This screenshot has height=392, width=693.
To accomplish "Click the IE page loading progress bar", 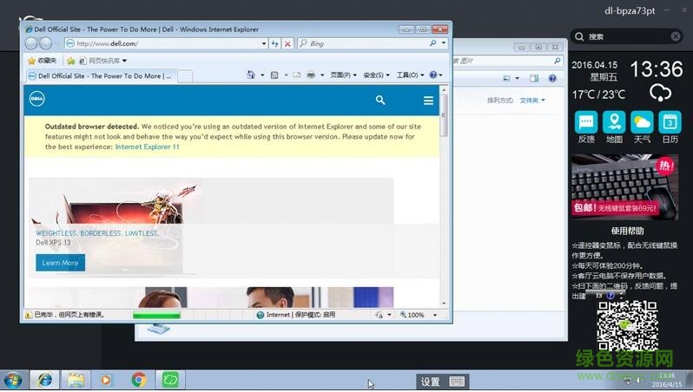I will pos(156,315).
